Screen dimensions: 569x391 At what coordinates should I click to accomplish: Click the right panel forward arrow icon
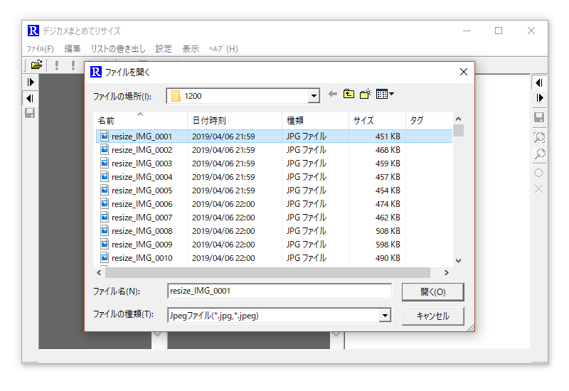(x=539, y=98)
